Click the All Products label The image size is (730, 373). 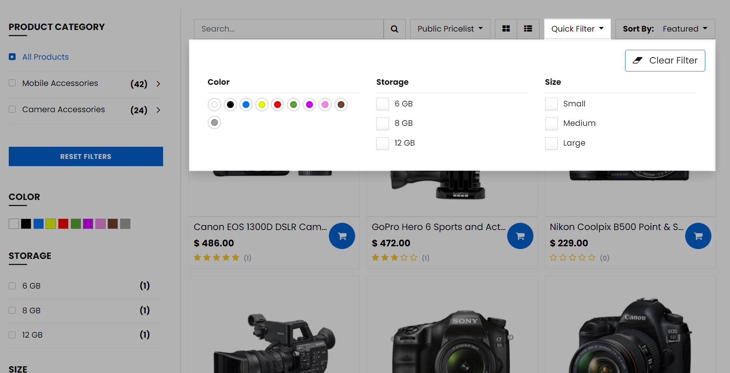pyautogui.click(x=46, y=57)
